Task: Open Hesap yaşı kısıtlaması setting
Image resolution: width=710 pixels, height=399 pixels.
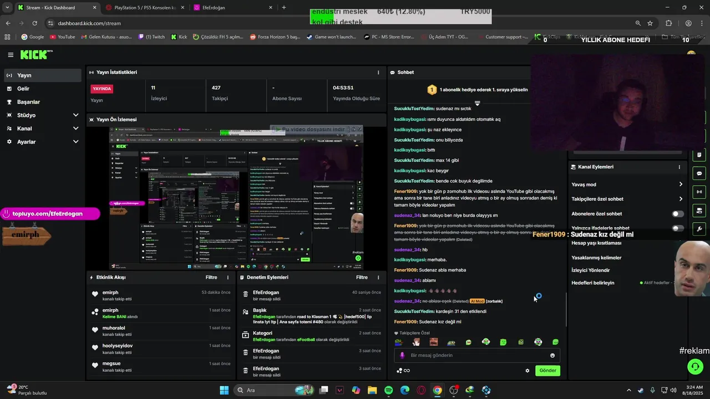Action: point(596,243)
